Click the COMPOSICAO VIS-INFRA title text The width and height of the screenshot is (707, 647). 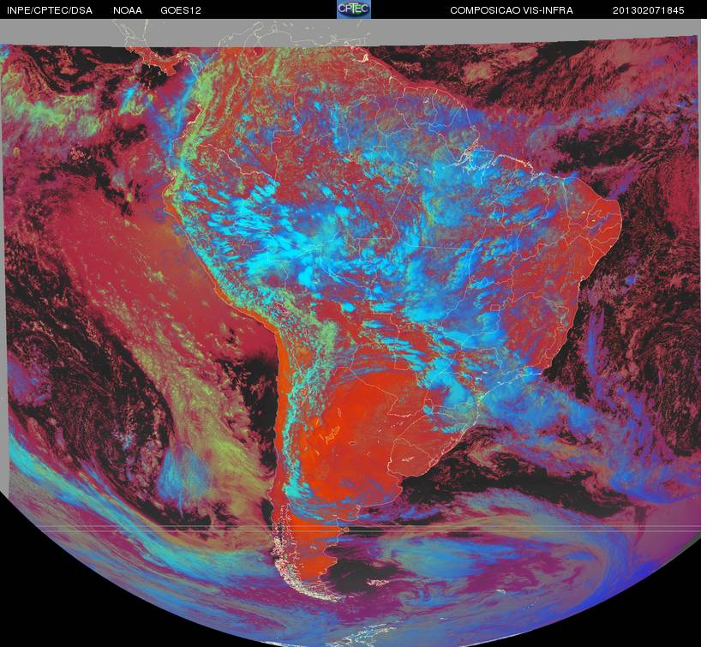coord(512,10)
